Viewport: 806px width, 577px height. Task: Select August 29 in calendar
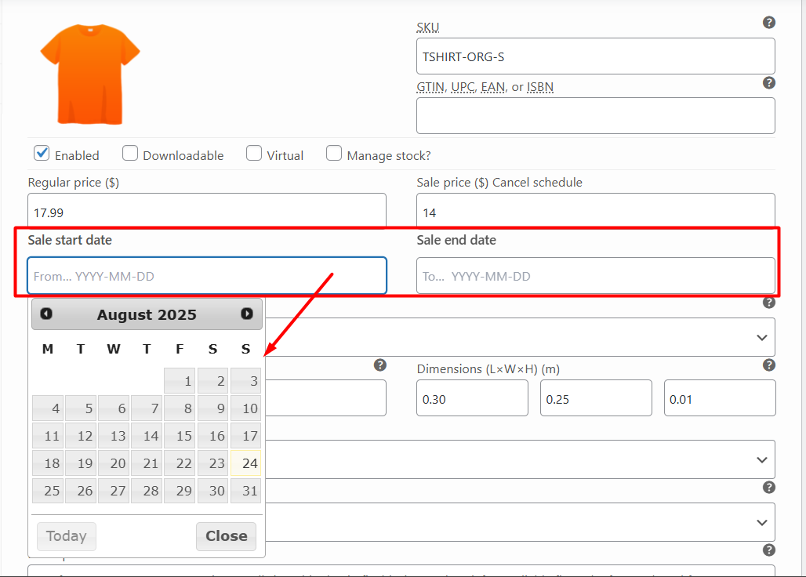coord(180,491)
